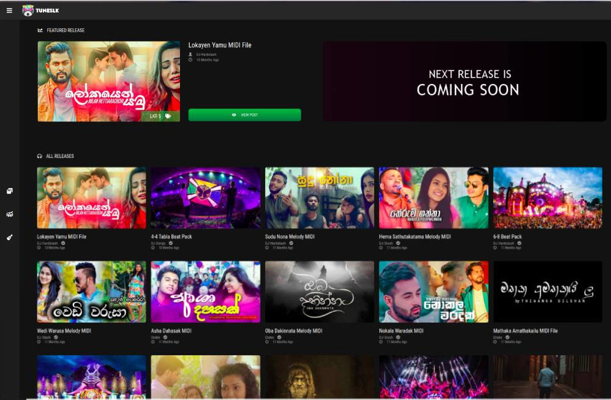Screen dimensions: 611x400
Task: Open the large featured Lokayen Yamu thumbnail
Action: click(109, 81)
